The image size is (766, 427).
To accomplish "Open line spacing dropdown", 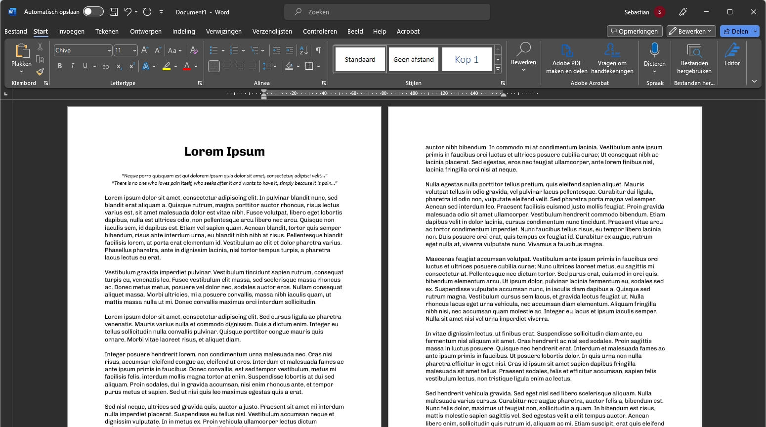I will tap(275, 66).
